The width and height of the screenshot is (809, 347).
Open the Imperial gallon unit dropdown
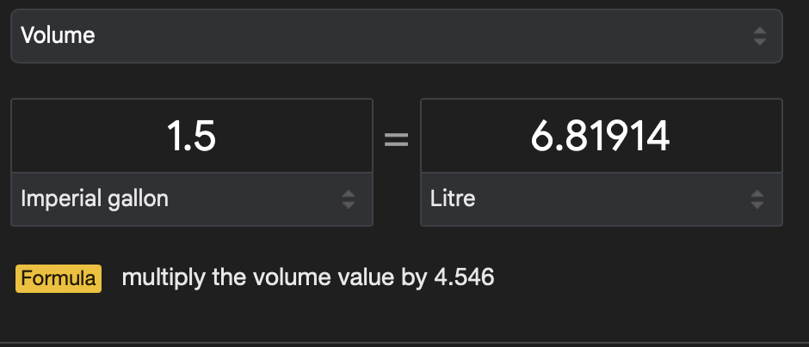point(191,200)
